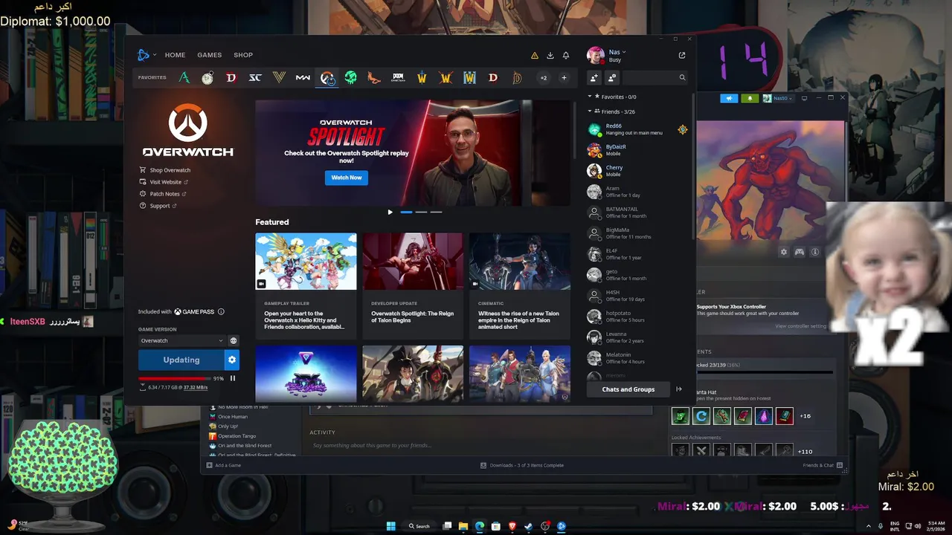Image resolution: width=952 pixels, height=535 pixels.
Task: Open the notifications bell in Battle.net
Action: coord(566,56)
